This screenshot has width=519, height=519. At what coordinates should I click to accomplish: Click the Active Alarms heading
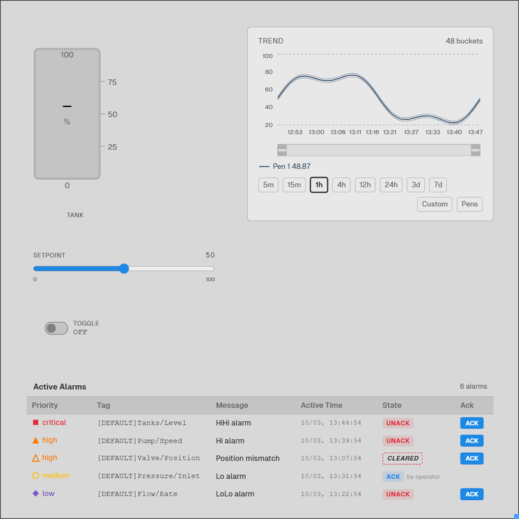click(x=60, y=387)
